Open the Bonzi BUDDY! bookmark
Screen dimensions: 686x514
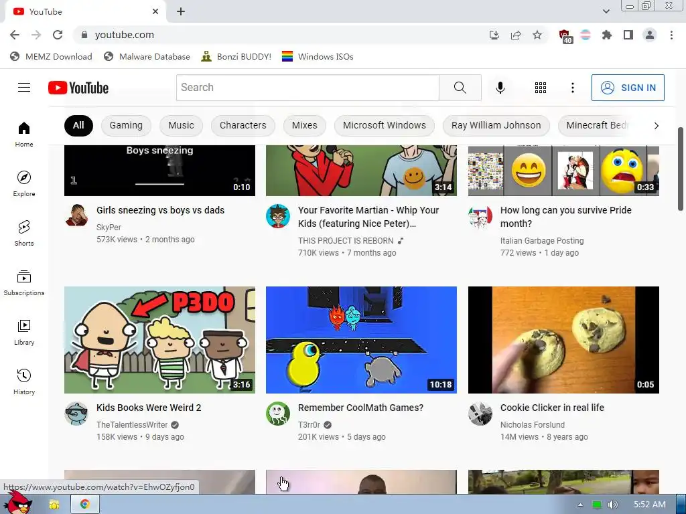click(236, 57)
